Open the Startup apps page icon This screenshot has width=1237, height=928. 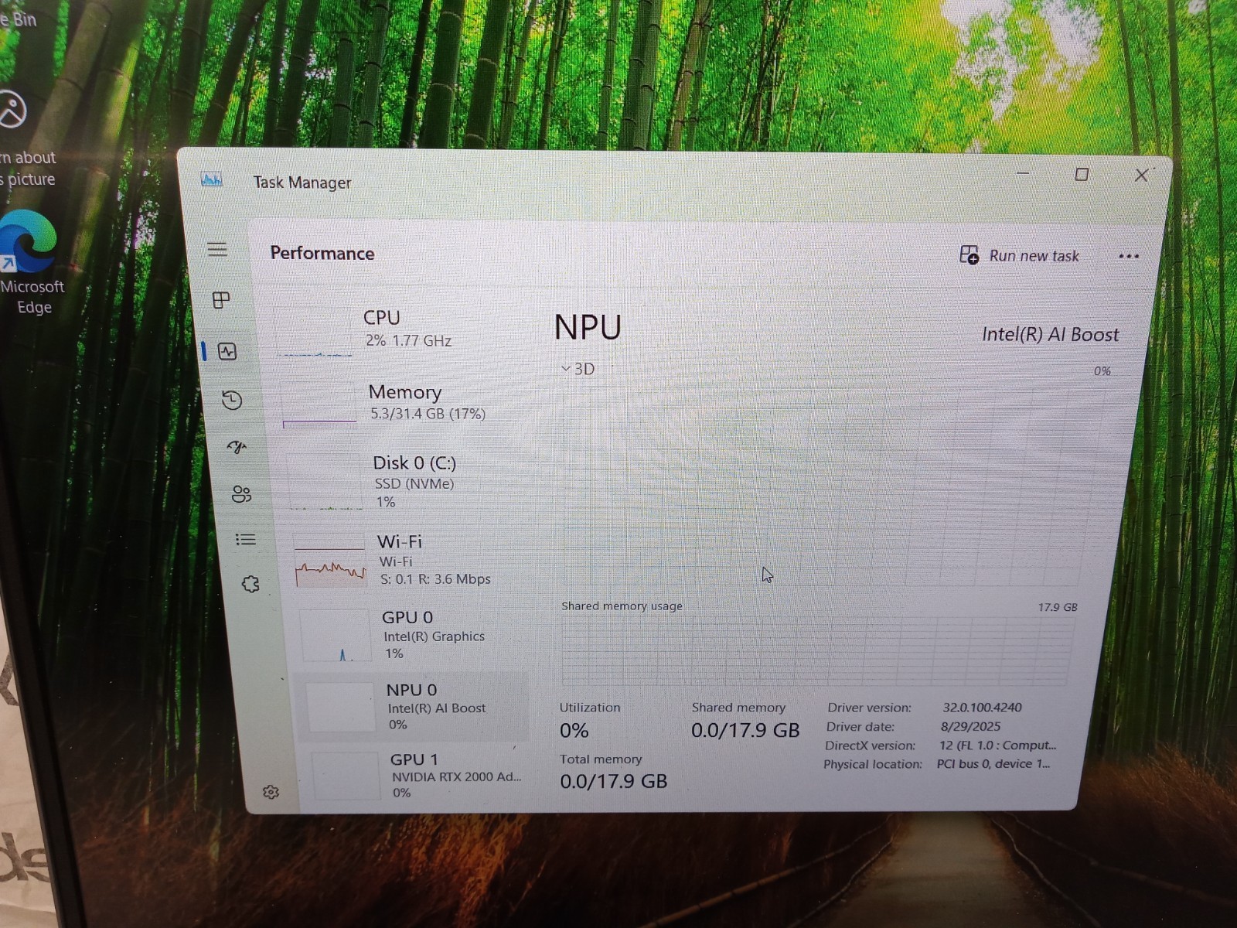(237, 447)
